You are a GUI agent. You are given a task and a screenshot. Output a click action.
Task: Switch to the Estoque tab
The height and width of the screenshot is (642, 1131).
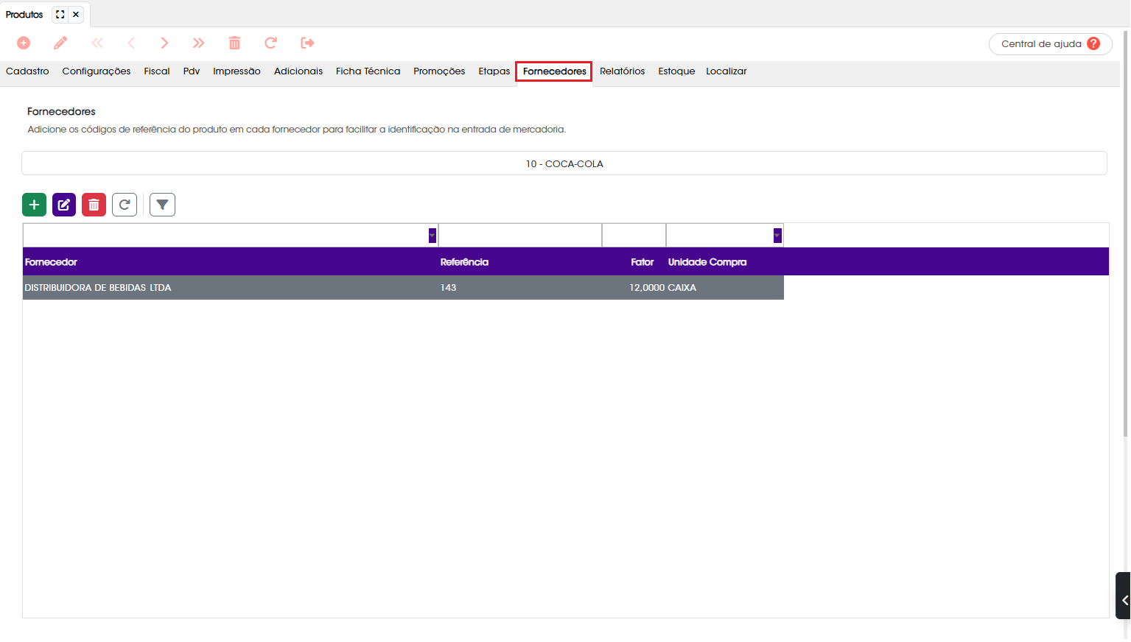pos(676,71)
